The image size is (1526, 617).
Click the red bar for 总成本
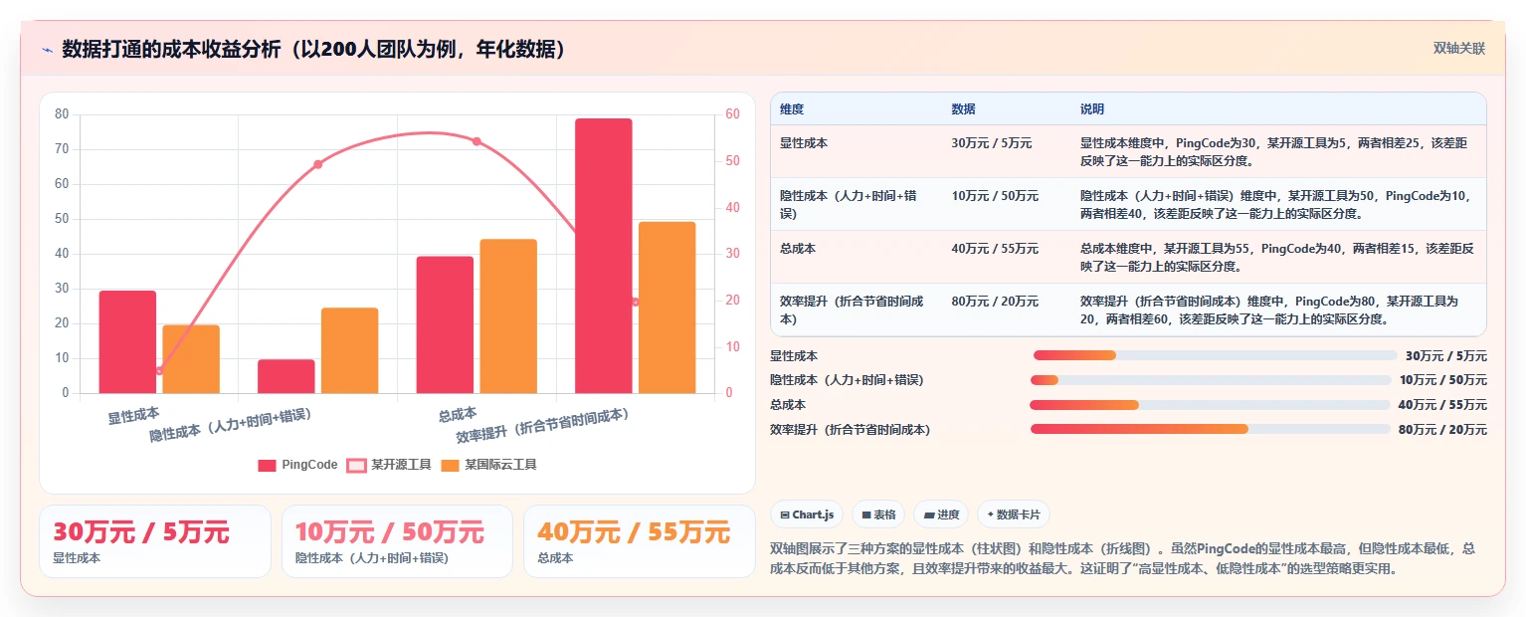point(445,324)
